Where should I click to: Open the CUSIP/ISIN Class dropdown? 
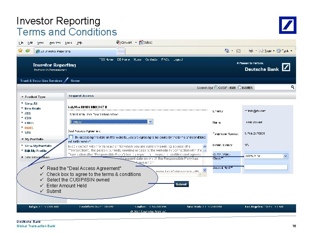(x=266, y=156)
